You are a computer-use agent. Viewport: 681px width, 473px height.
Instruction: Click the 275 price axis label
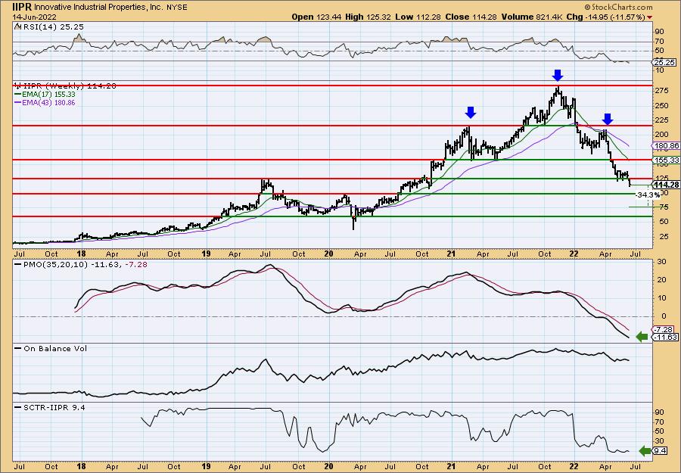coord(662,90)
